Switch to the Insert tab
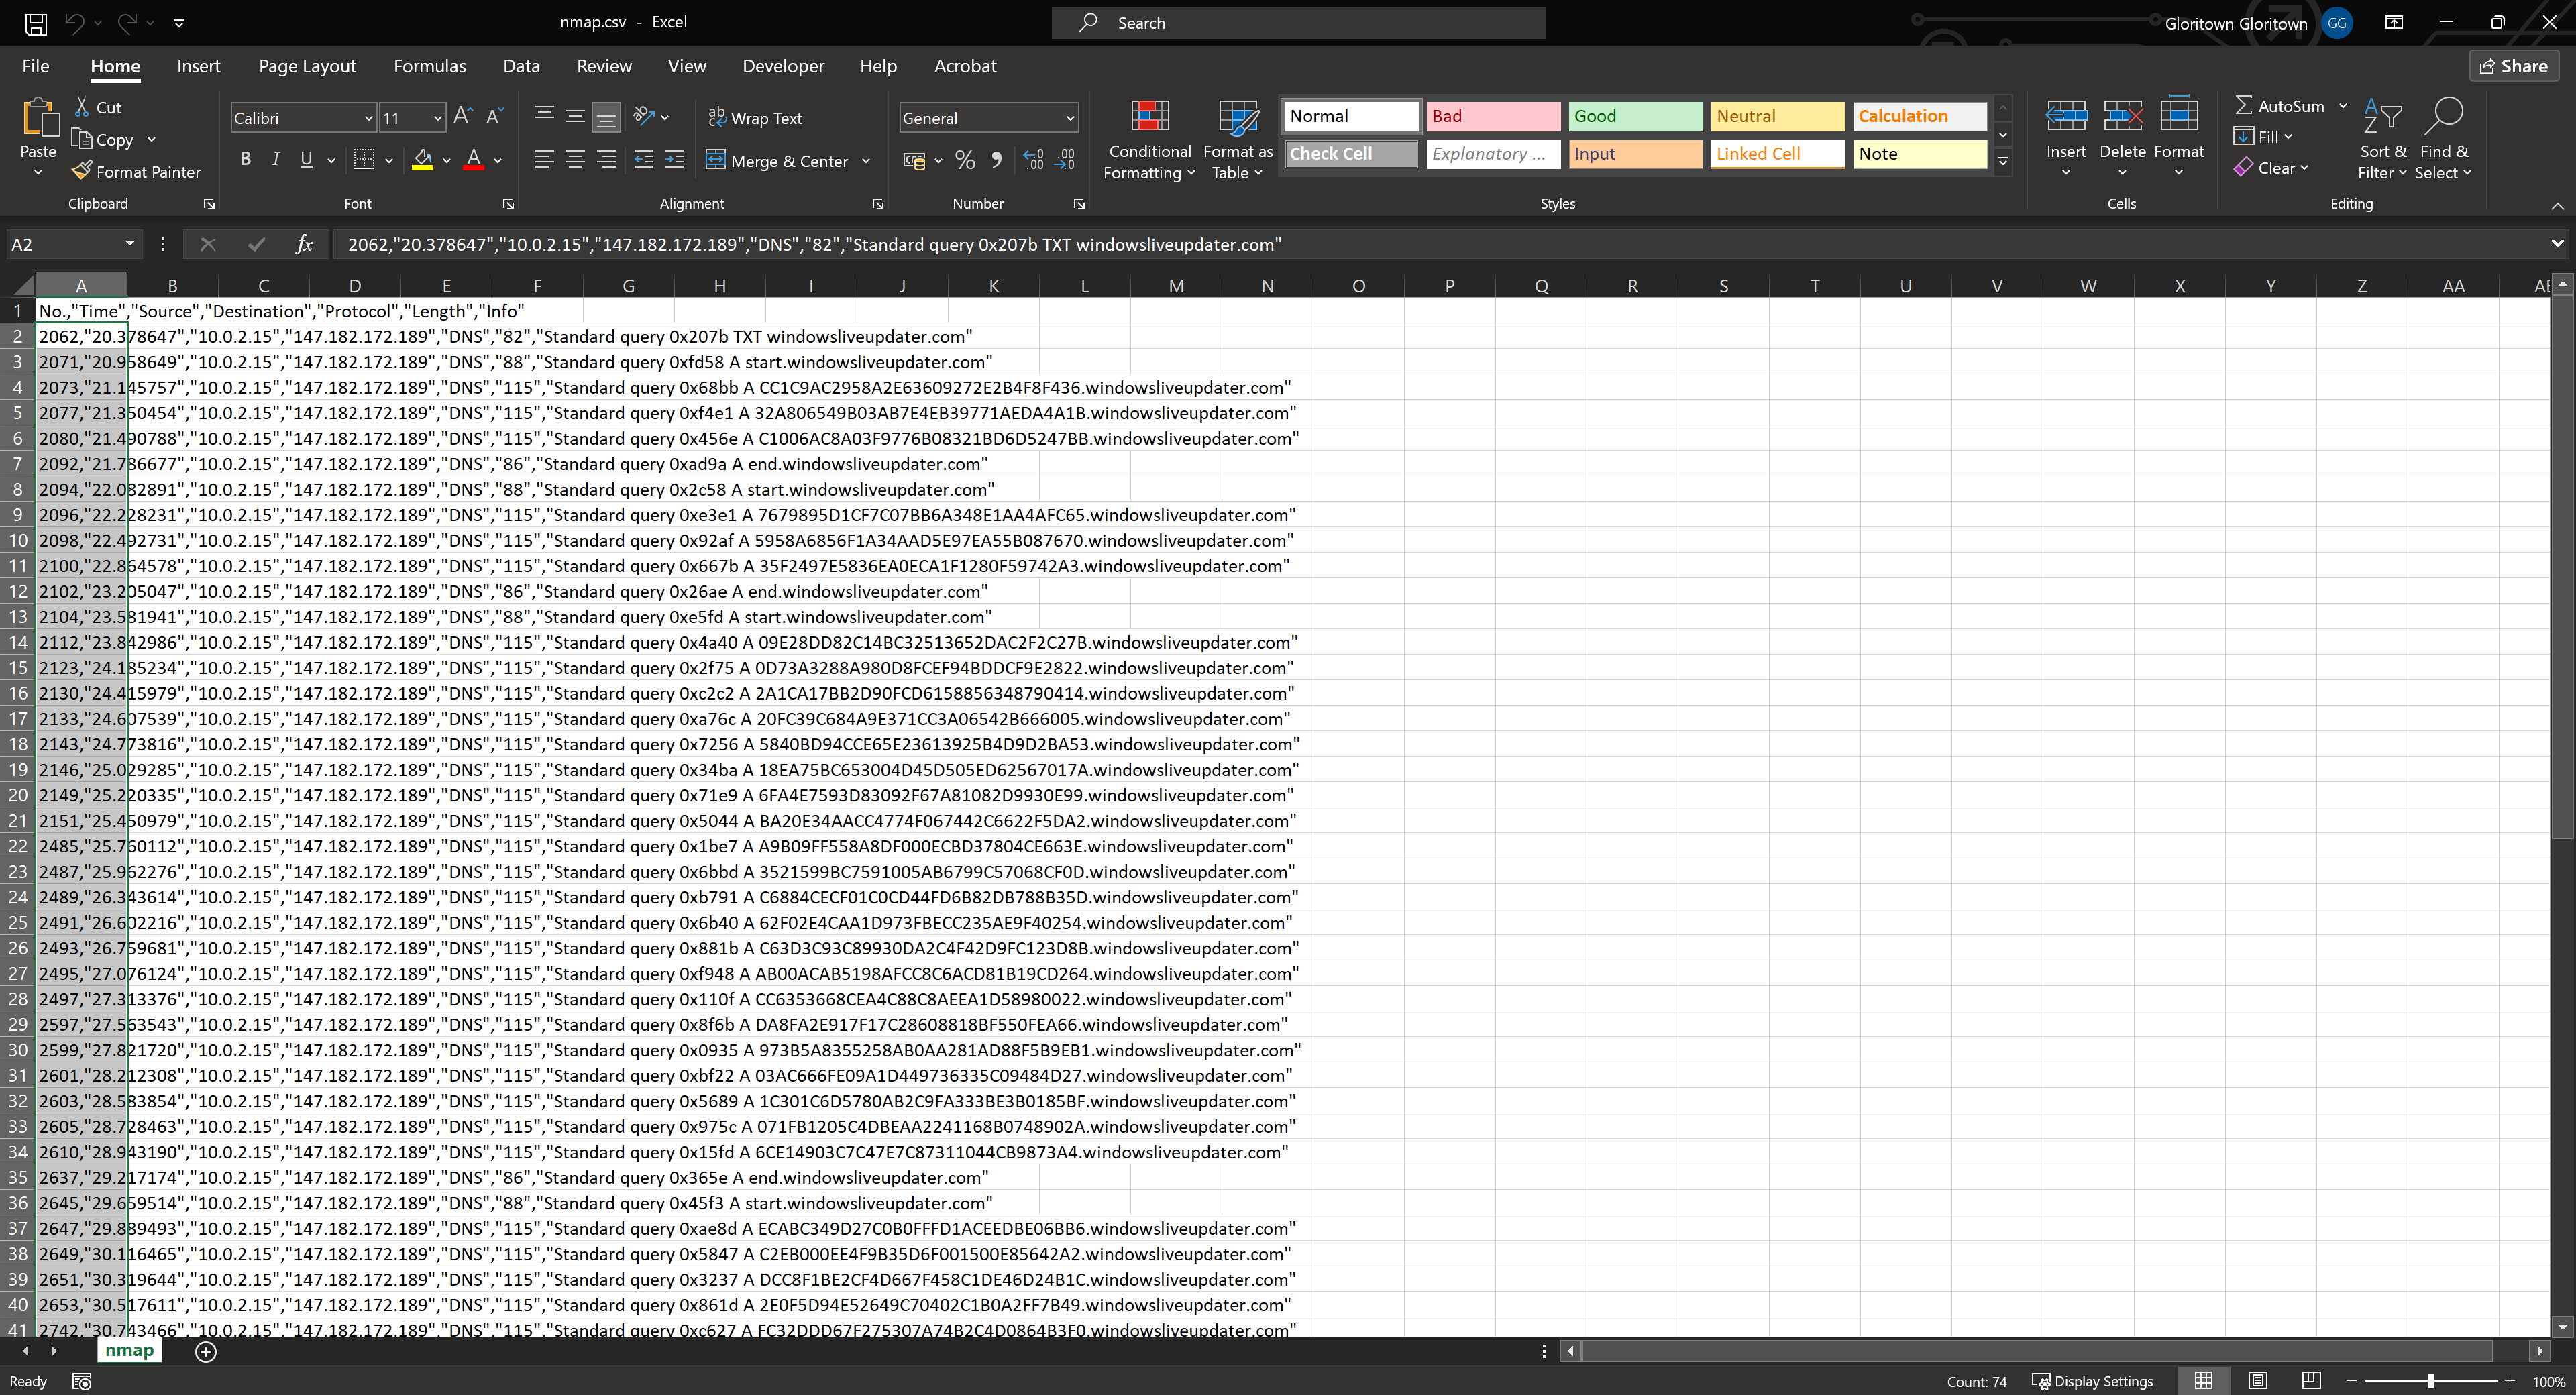The height and width of the screenshot is (1395, 2576). click(x=198, y=66)
